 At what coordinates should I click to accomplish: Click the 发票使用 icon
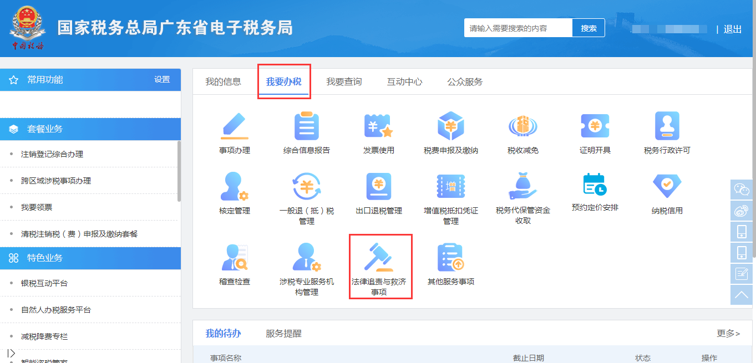(x=378, y=126)
